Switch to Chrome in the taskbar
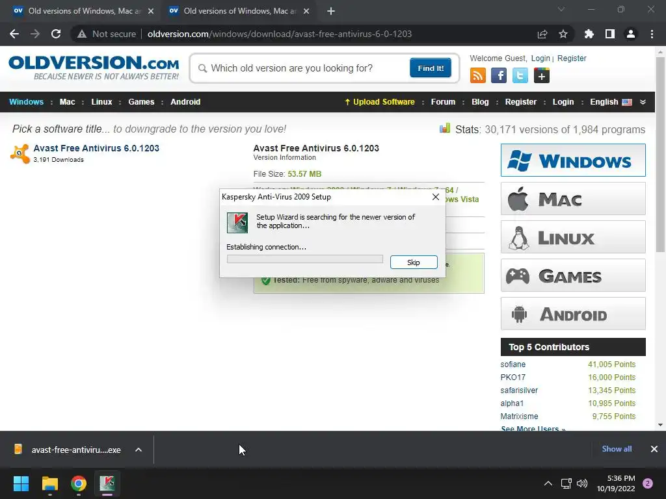The width and height of the screenshot is (666, 499). point(79,483)
